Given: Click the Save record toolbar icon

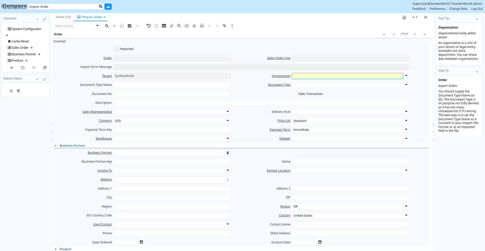Looking at the screenshot, I should (x=130, y=26).
